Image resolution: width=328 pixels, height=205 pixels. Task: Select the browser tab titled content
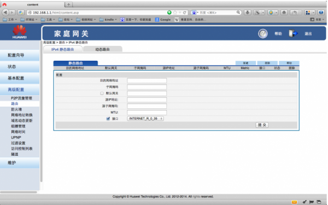(33, 4)
